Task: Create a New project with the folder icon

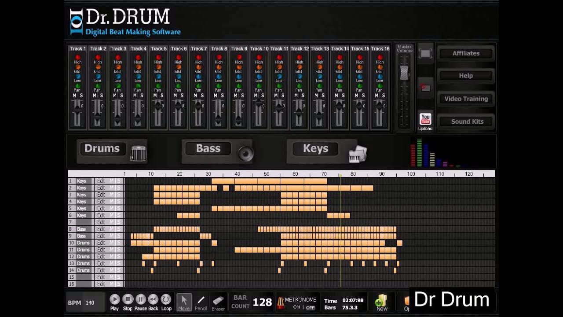Action: tap(381, 302)
